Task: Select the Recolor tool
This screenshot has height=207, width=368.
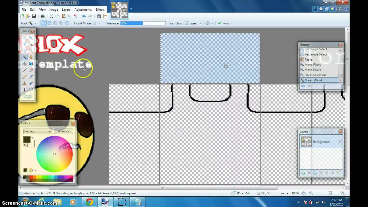Action: tap(31, 83)
